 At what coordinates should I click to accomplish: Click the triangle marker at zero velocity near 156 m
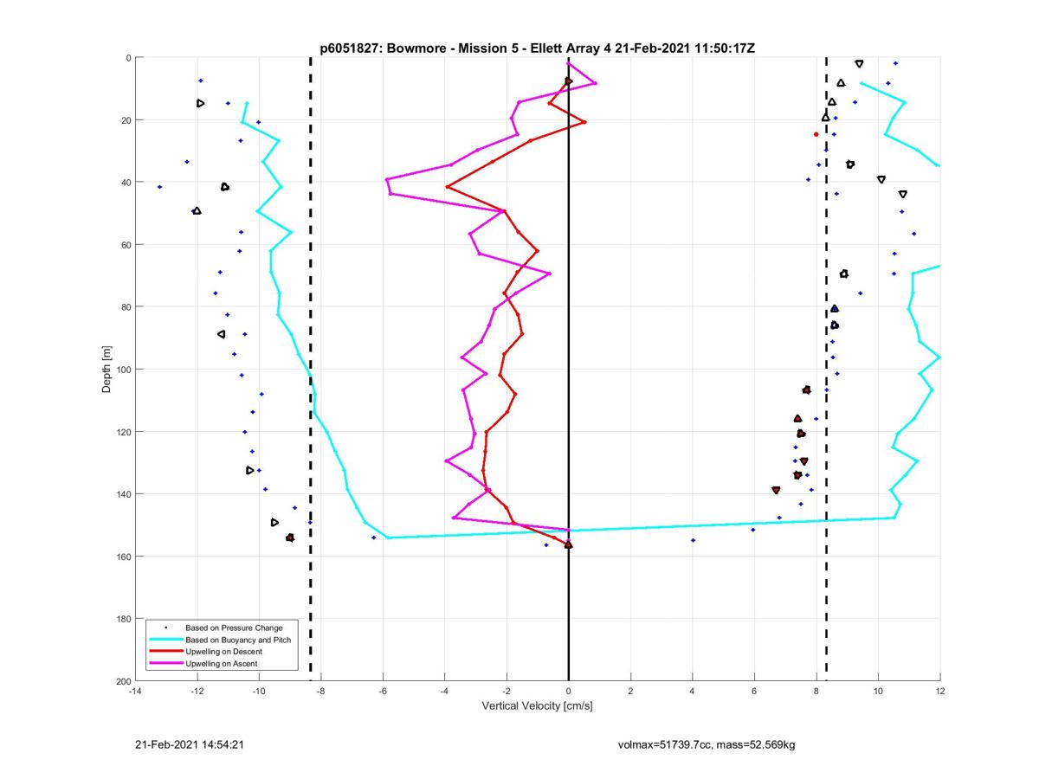pyautogui.click(x=568, y=544)
